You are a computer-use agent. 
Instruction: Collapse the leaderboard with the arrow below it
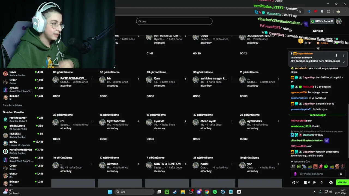[x=318, y=48]
